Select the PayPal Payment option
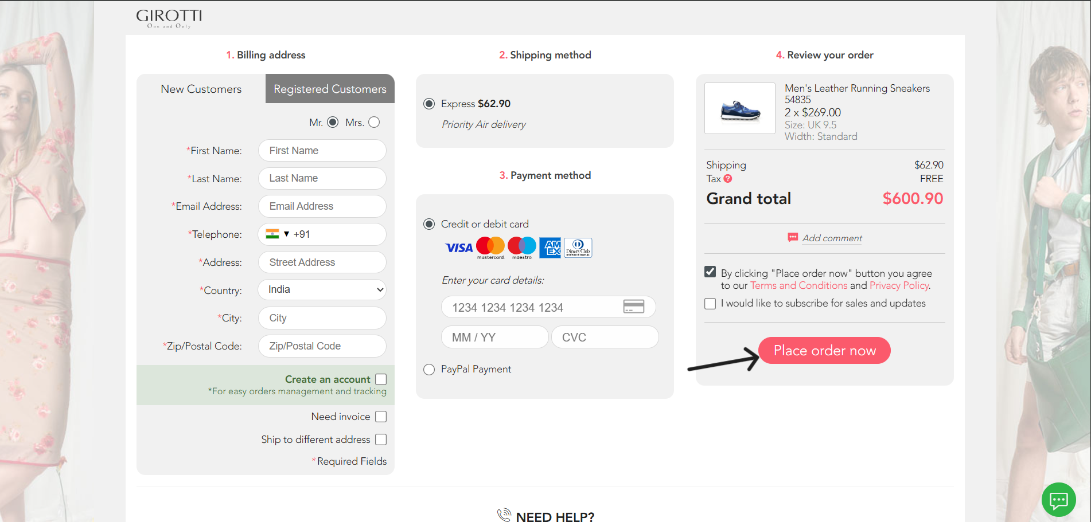 [x=429, y=370]
